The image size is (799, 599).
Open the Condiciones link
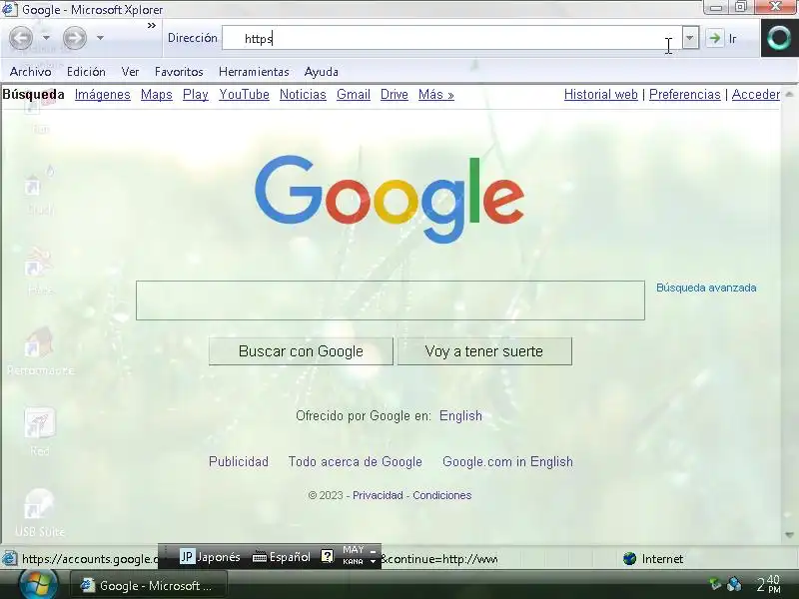(x=441, y=495)
